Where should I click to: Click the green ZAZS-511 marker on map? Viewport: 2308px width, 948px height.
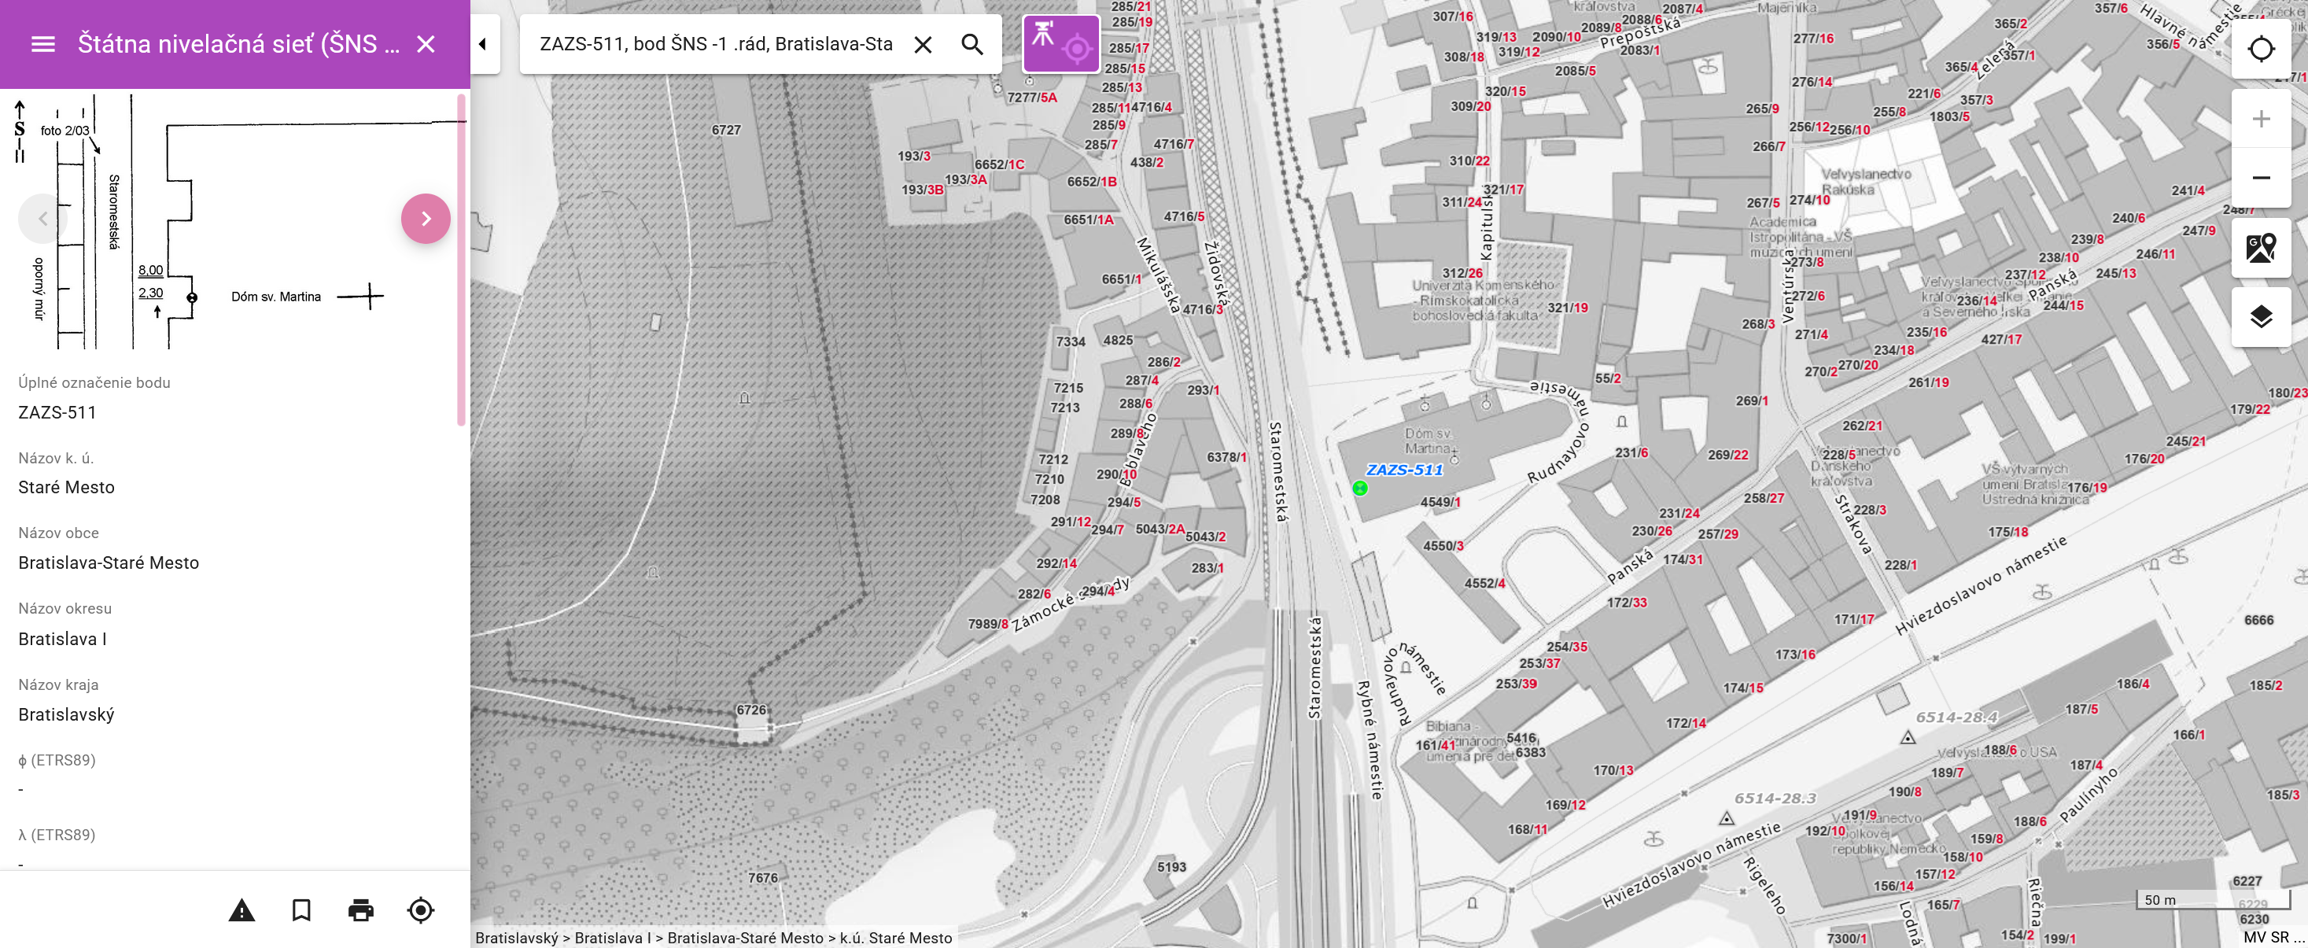(x=1360, y=489)
